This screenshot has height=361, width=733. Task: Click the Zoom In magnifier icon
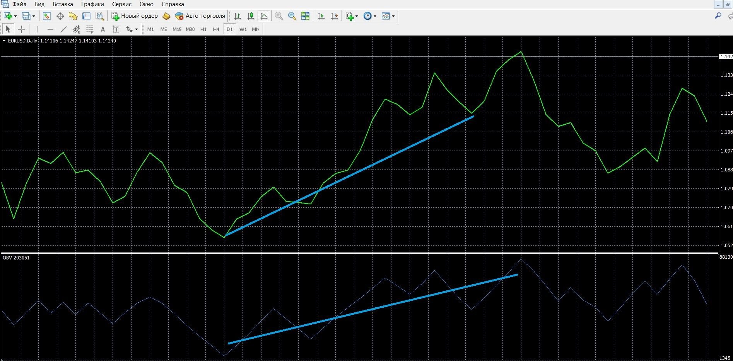[x=279, y=16]
